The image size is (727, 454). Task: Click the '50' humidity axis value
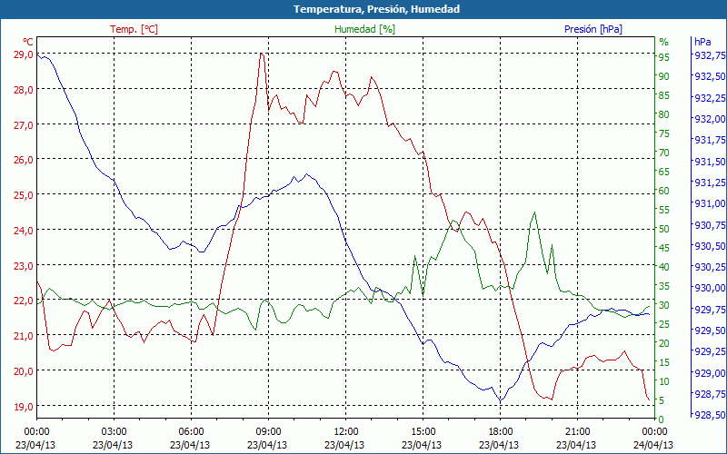[x=664, y=229]
